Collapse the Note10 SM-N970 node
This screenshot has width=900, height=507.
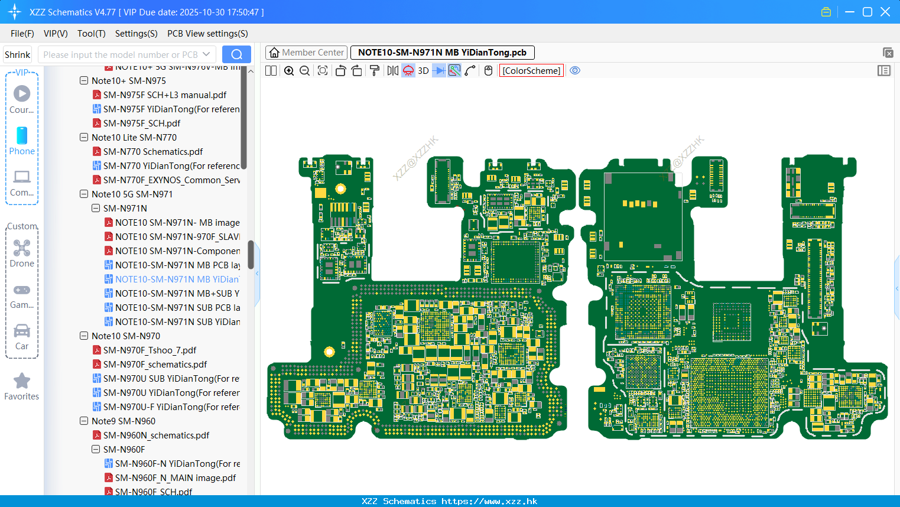(84, 336)
